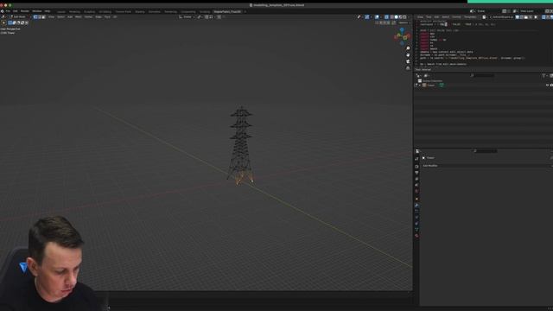Open the Edit menu
The image size is (553, 311).
coord(16,11)
